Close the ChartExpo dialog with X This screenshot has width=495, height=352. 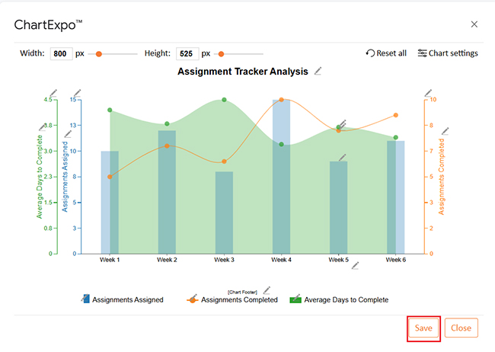(x=474, y=24)
